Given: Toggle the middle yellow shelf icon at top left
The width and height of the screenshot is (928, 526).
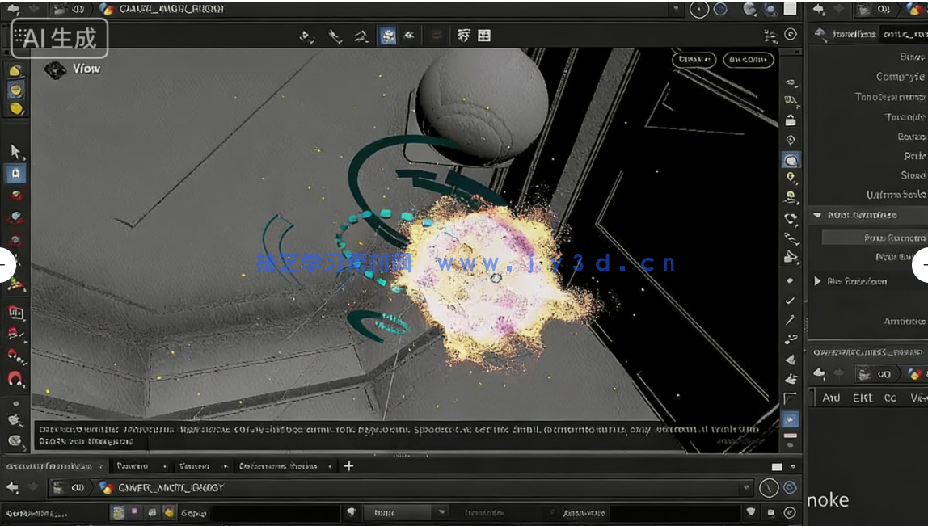Looking at the screenshot, I should pos(15,90).
